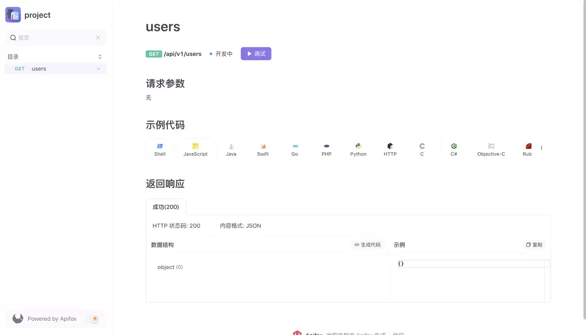586x335 pixels.
Task: Open the Powered by Apifox link
Action: (x=52, y=319)
